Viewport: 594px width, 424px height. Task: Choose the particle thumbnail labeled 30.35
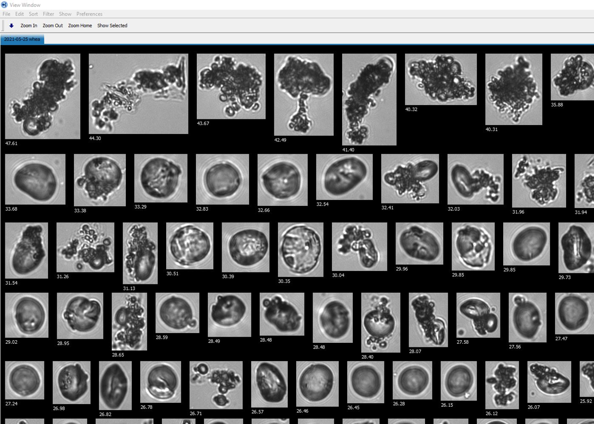[x=301, y=249]
